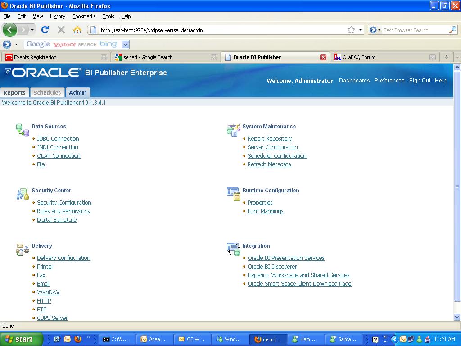Bookmark page with the star icon
Screen dimensions: 461x346
pos(351,30)
